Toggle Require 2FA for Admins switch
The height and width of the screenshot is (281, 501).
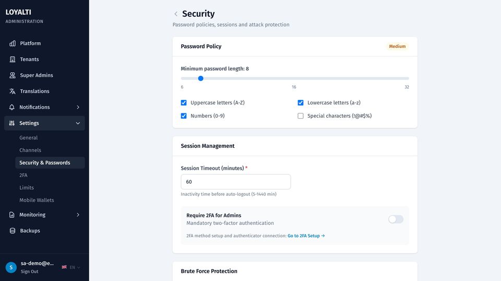(396, 219)
